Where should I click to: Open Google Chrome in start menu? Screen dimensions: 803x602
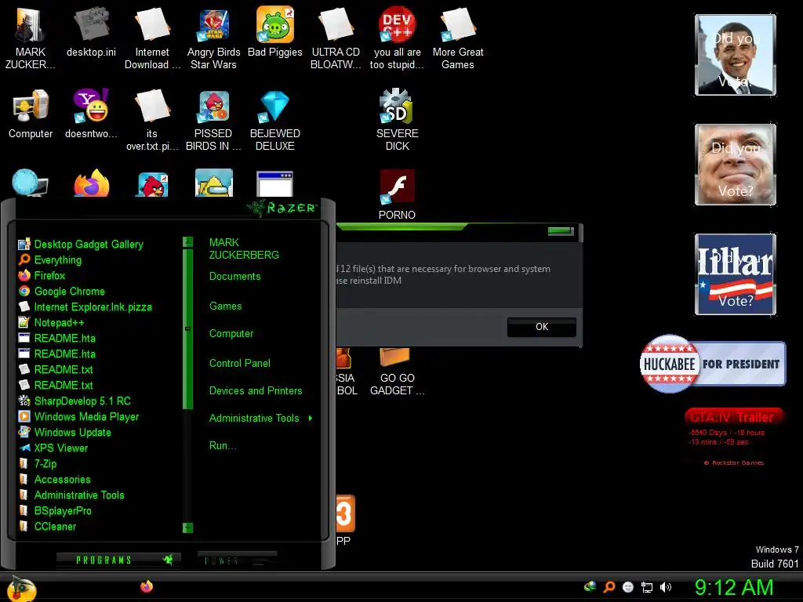(x=62, y=292)
